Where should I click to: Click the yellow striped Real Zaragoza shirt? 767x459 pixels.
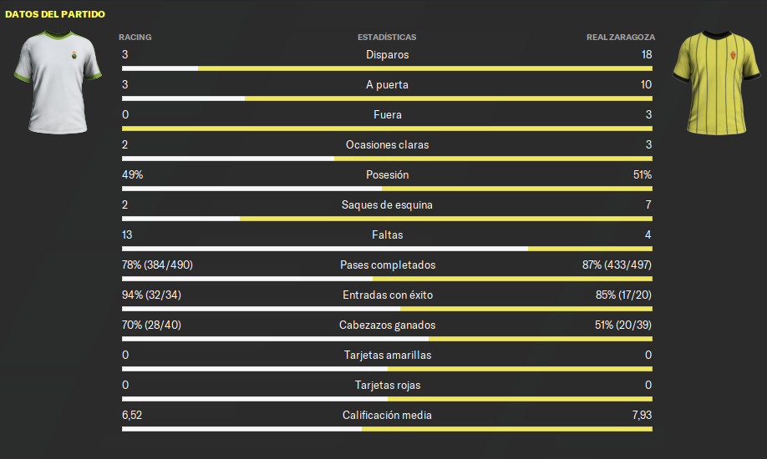[717, 82]
